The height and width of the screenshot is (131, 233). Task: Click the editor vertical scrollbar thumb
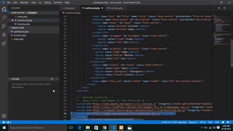[232, 53]
